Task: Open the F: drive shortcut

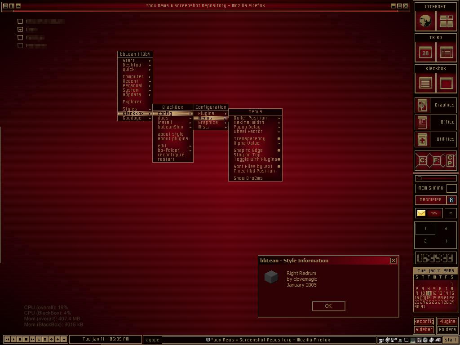Action: (437, 160)
